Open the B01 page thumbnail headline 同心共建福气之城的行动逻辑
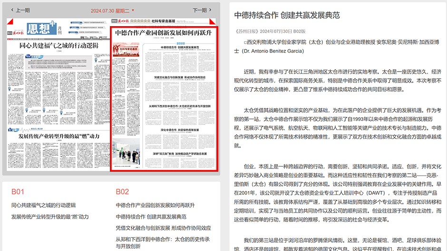This screenshot has height=251, width=447. [x=59, y=46]
